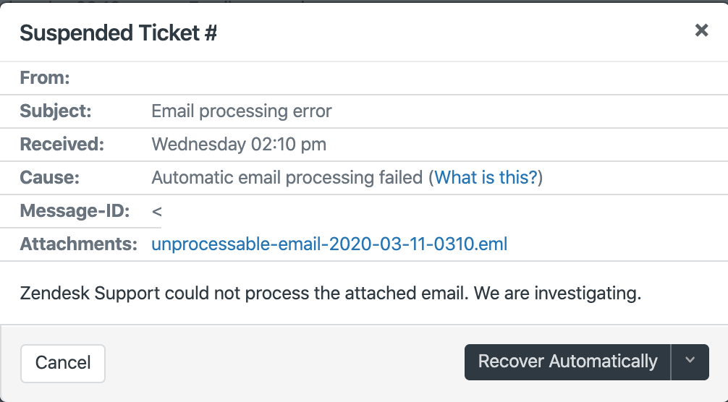
Task: Open the unprocessable-email-2020-03-11-0310.eml attachment
Action: (x=329, y=244)
